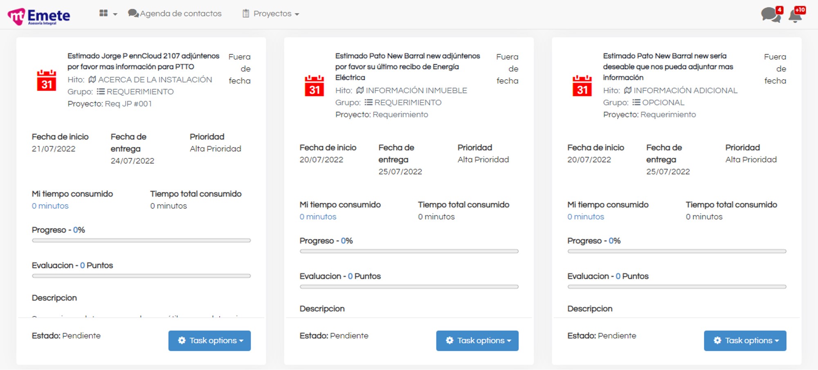Open Task options on the middle task card
The image size is (818, 370).
click(477, 341)
